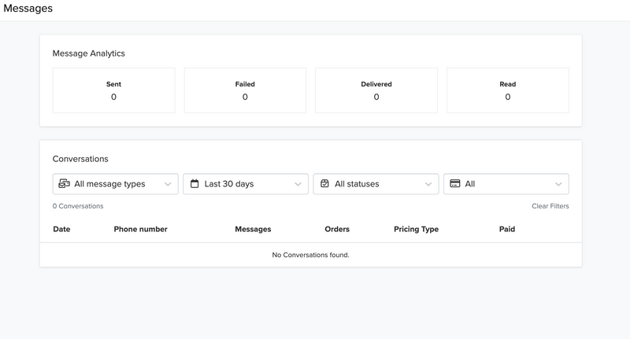Expand chevron on All statuses filter
Screen dimensions: 630x339
(x=428, y=184)
